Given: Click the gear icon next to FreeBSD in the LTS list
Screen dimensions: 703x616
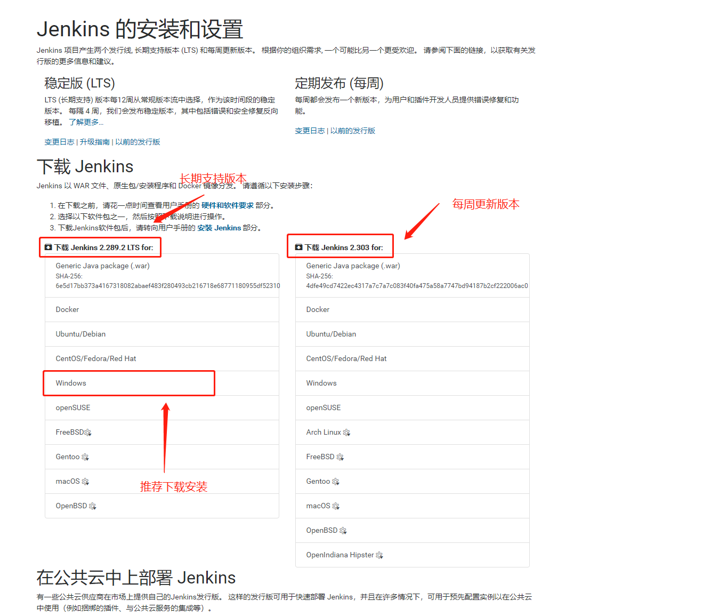Looking at the screenshot, I should point(88,433).
